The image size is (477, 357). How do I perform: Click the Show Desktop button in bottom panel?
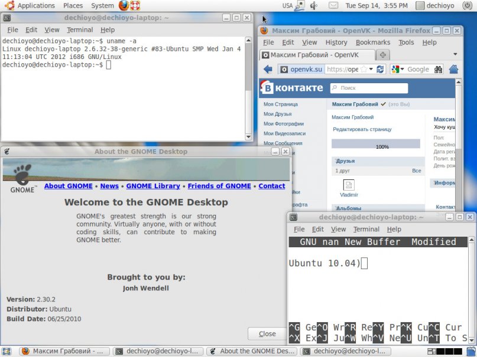click(7, 351)
